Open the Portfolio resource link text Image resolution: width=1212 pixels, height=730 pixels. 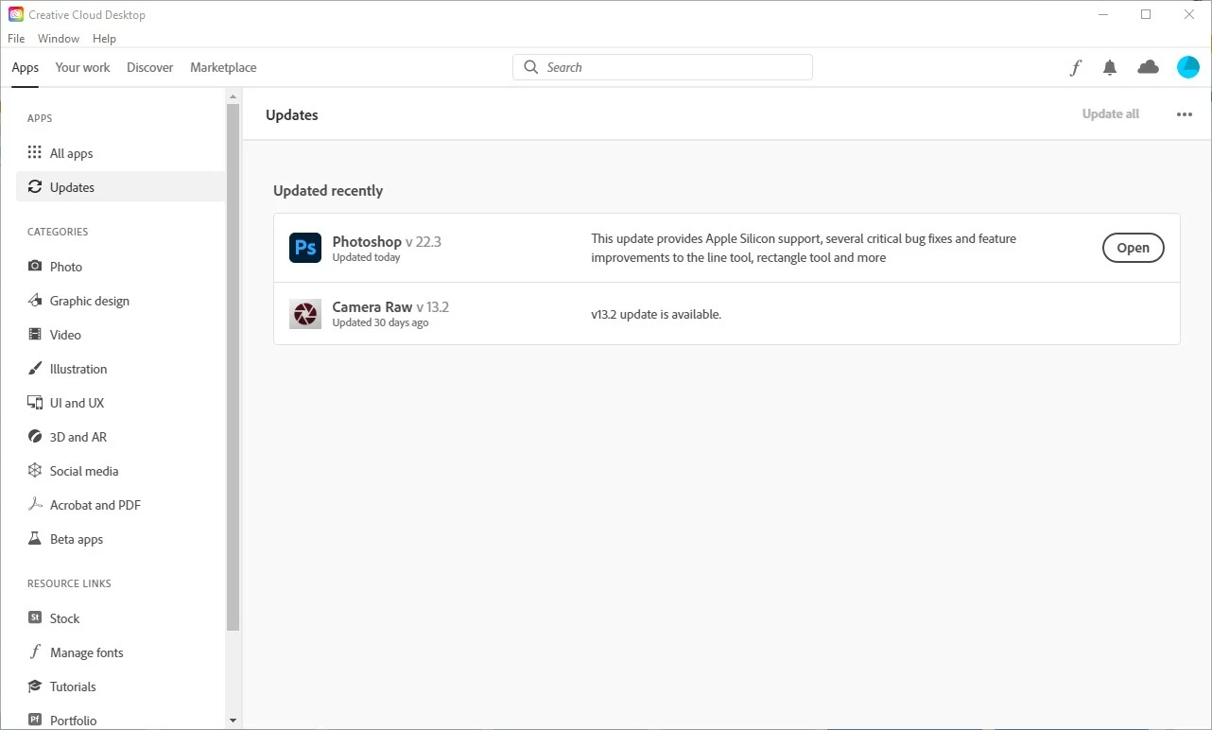point(73,721)
